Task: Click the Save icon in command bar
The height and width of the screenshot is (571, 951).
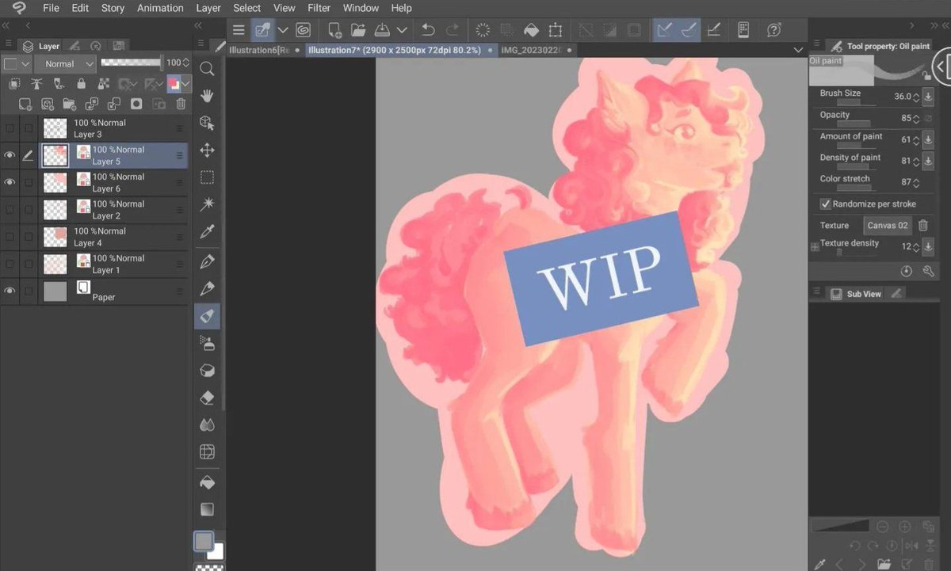Action: 382,30
